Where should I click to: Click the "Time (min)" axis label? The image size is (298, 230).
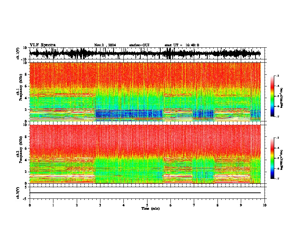[151, 209]
